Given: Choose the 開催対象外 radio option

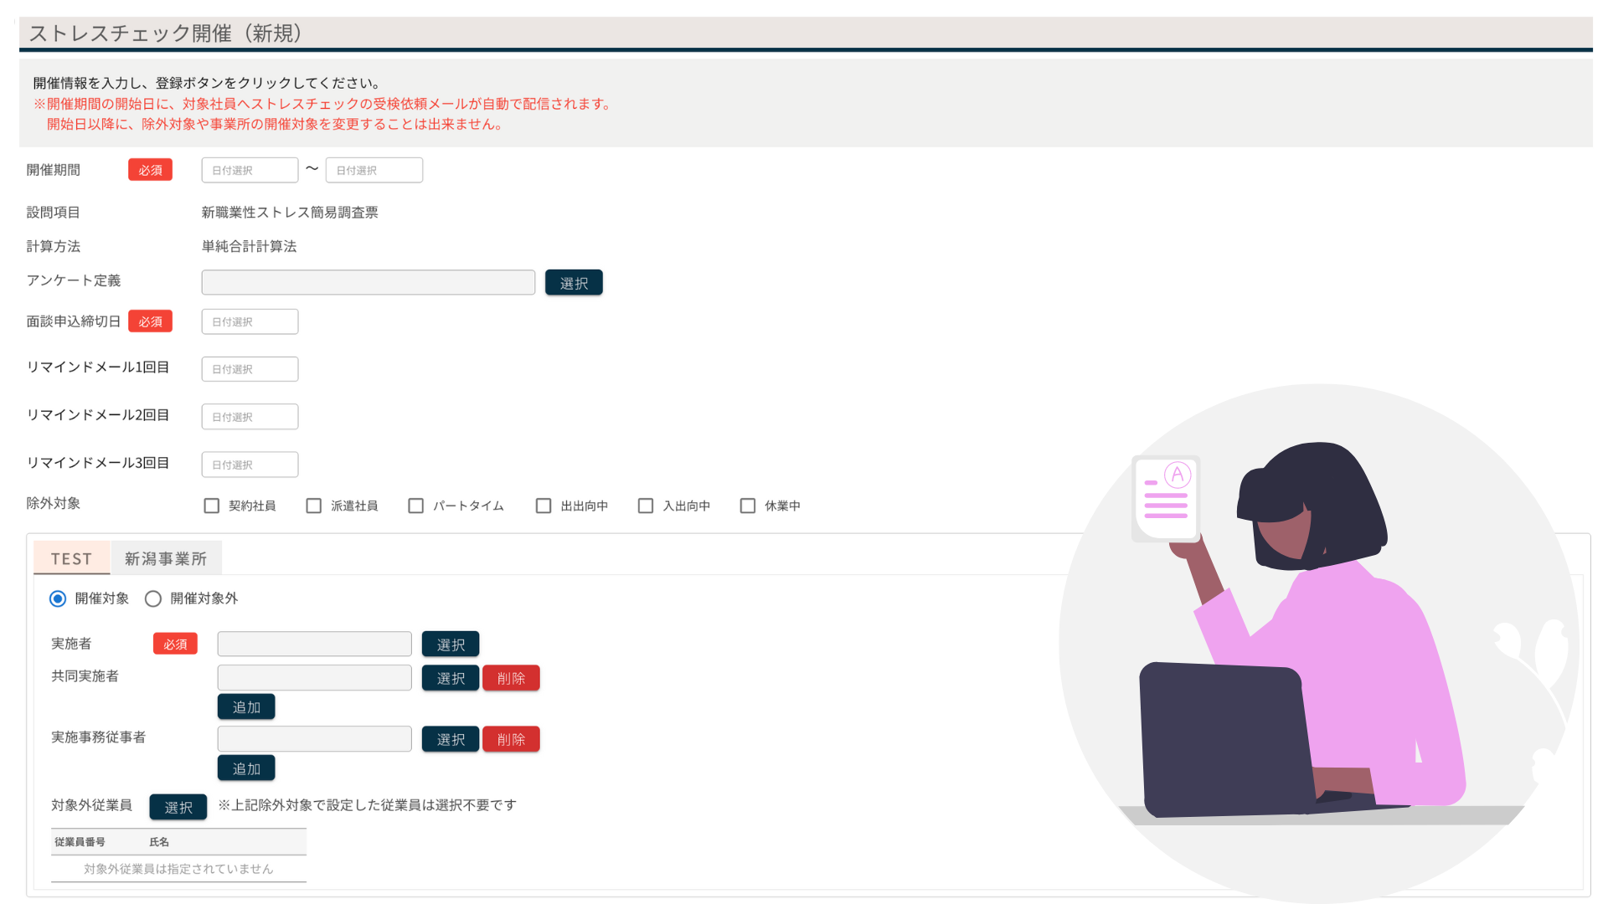Looking at the screenshot, I should pyautogui.click(x=153, y=598).
